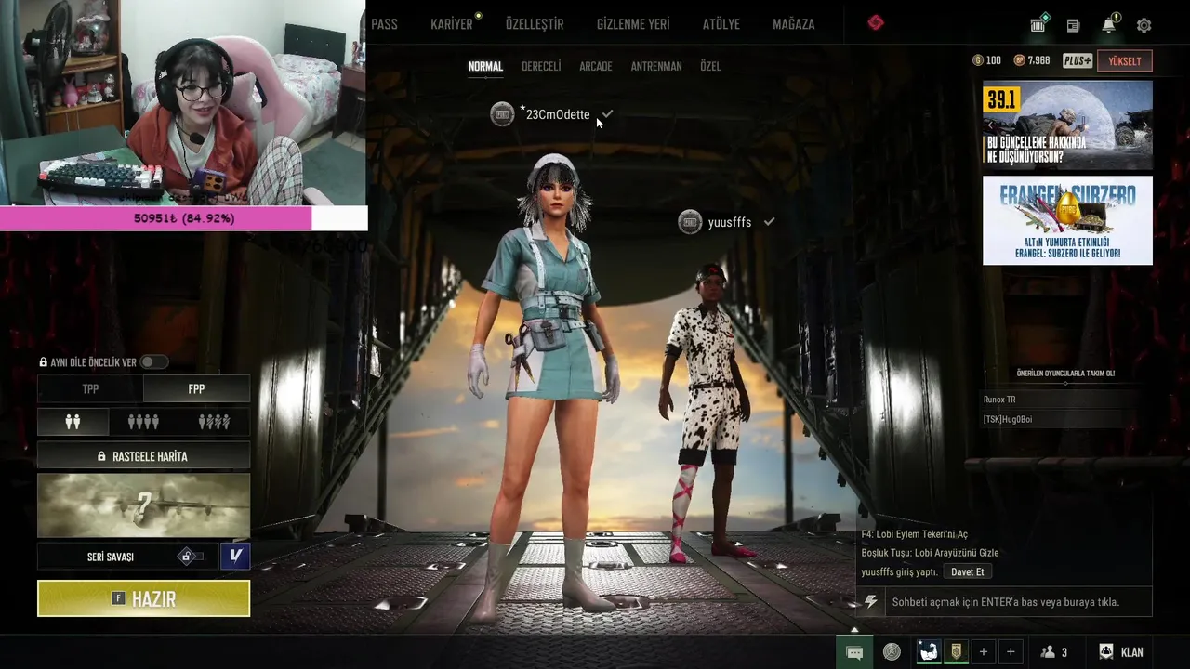Open the KARİYER tab
Screen dimensions: 1190x669
pyautogui.click(x=452, y=24)
